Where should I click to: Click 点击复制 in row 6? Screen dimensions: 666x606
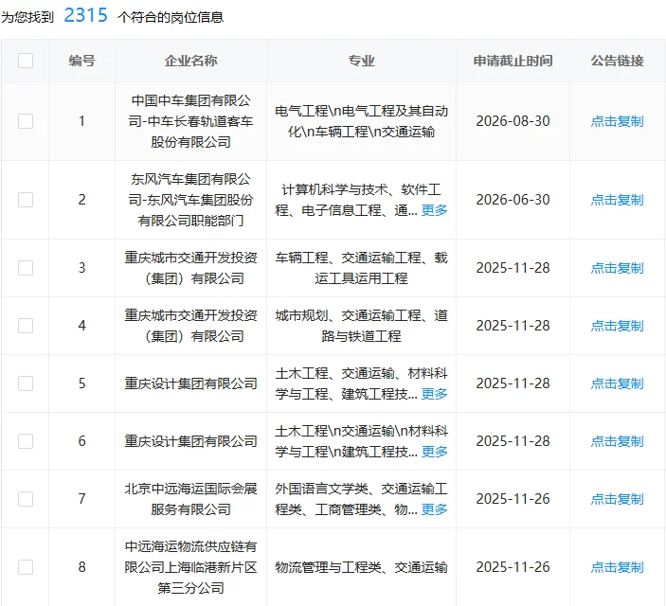(x=617, y=441)
